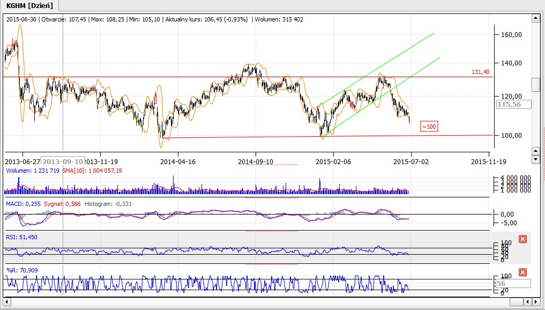This screenshot has height=310, width=545.
Task: Close the RSI indicator panel
Action: click(522, 239)
